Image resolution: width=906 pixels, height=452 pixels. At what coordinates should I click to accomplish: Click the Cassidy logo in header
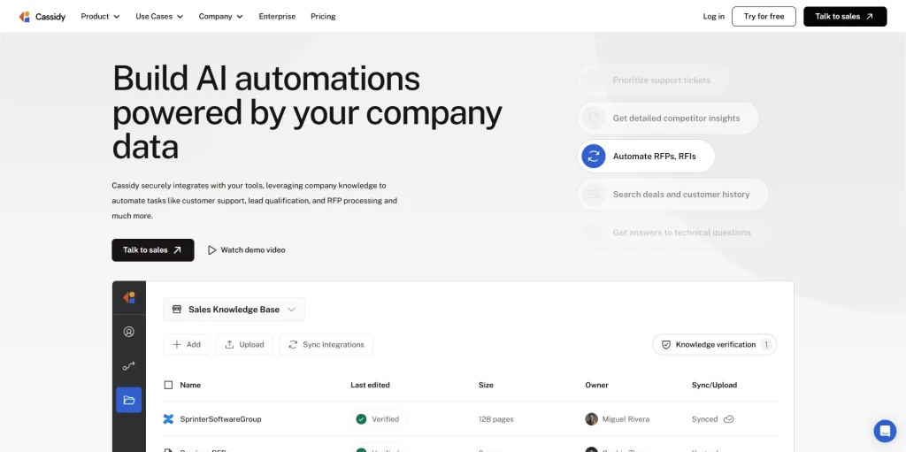click(x=42, y=17)
